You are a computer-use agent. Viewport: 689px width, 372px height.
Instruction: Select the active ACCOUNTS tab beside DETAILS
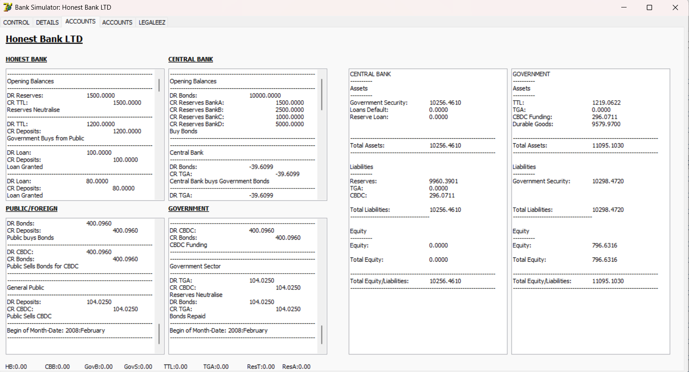pyautogui.click(x=80, y=22)
